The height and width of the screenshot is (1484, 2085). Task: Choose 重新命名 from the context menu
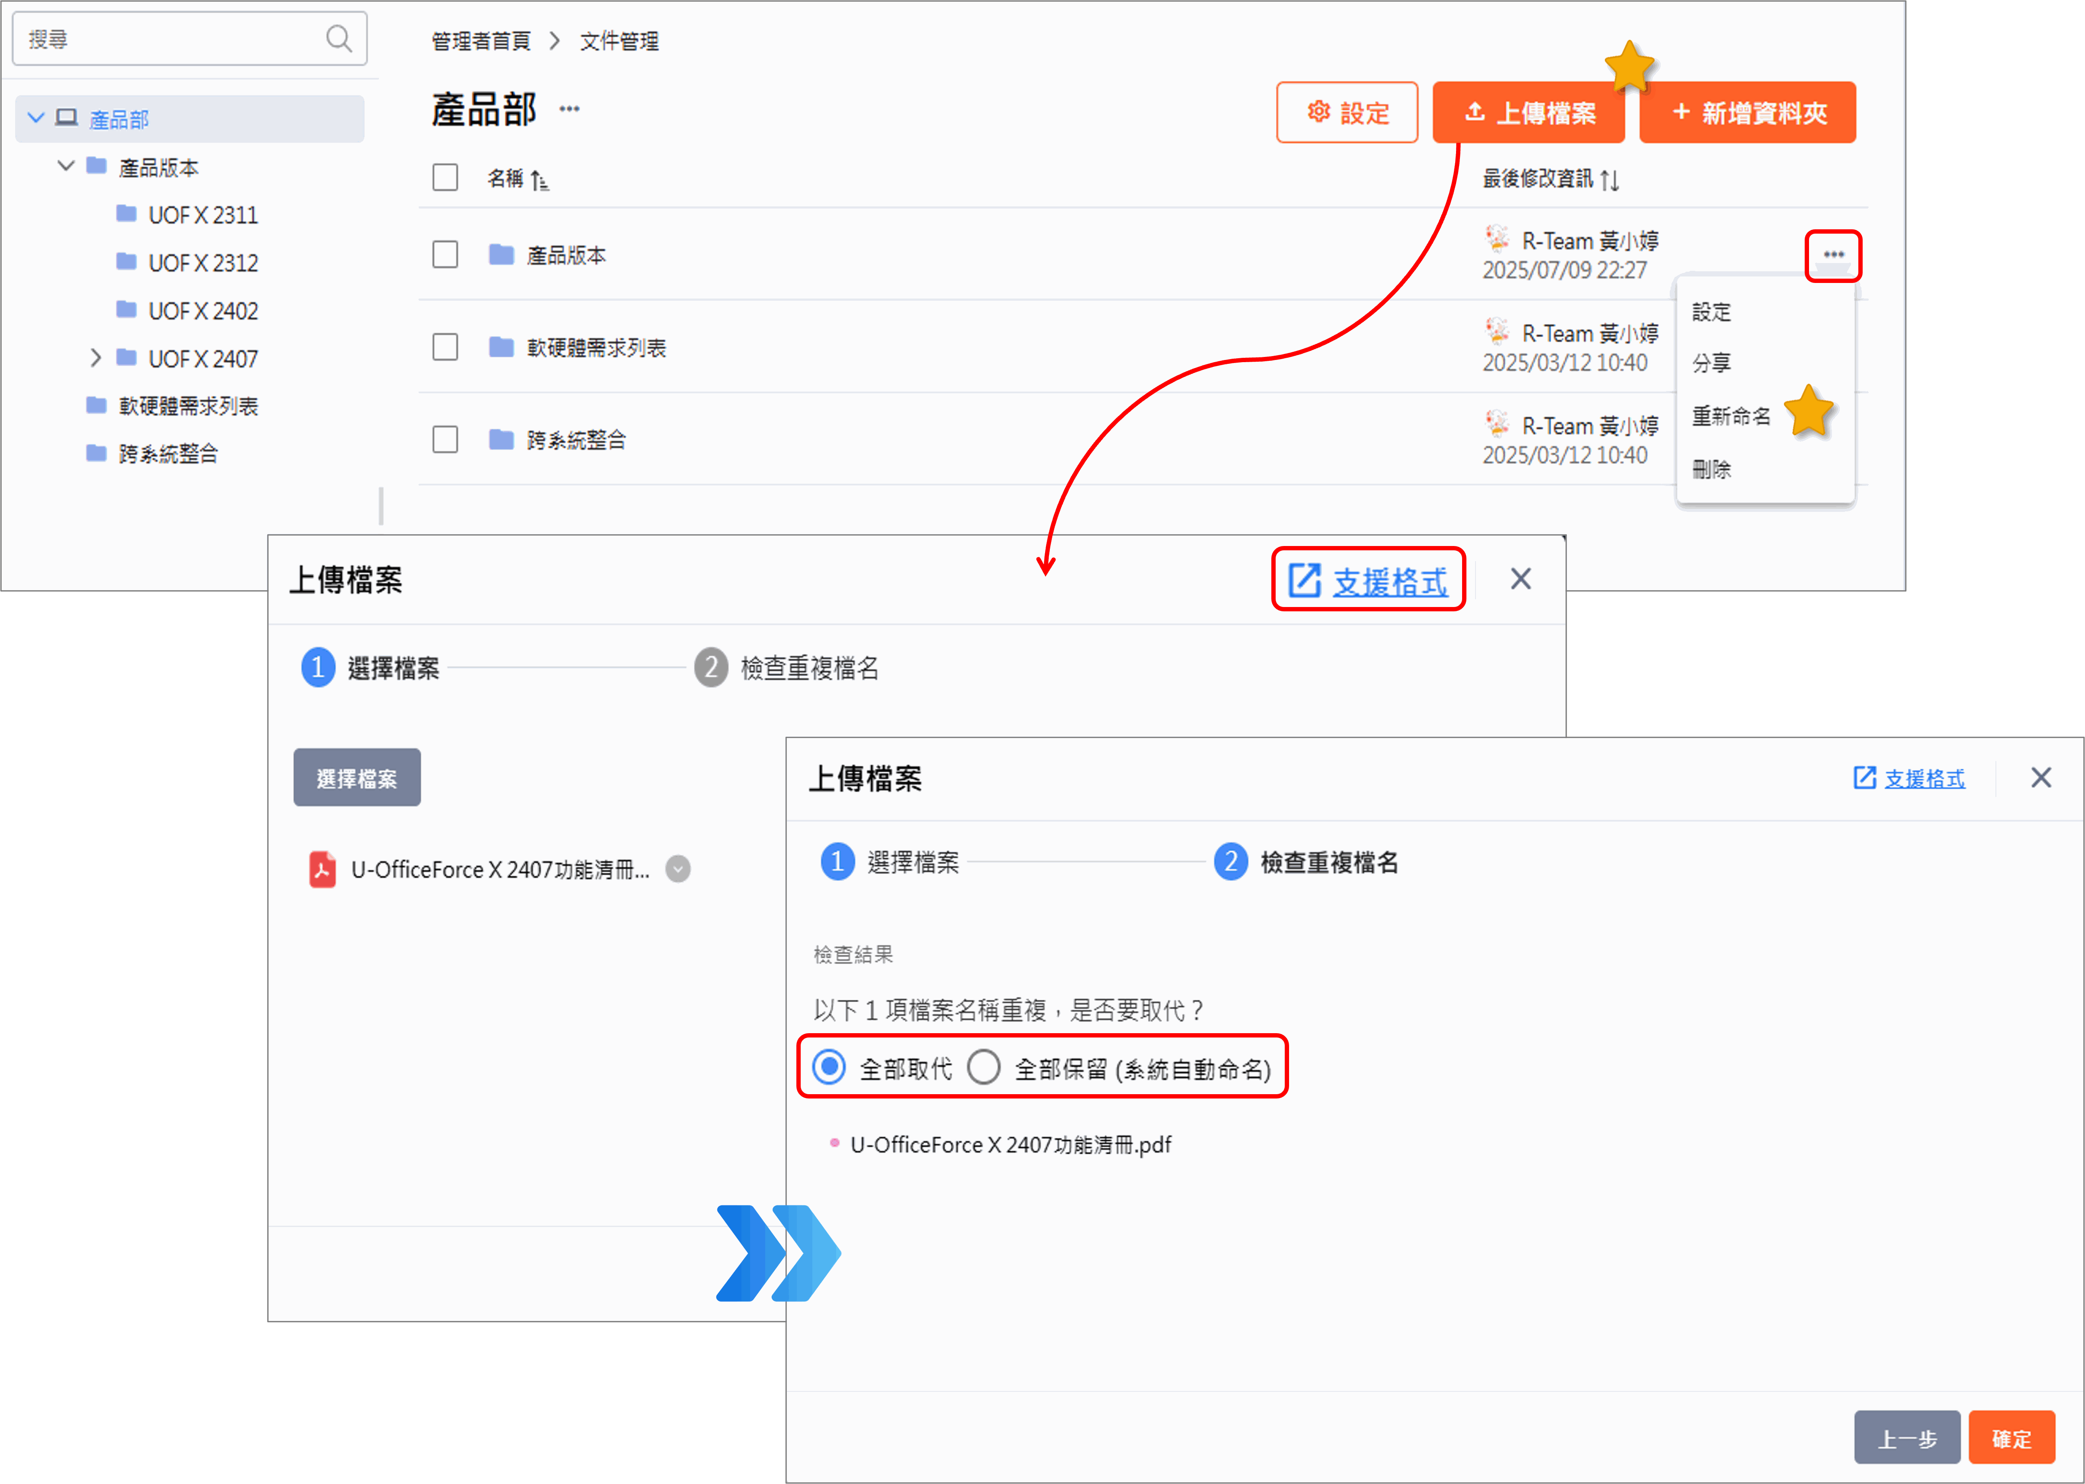click(1730, 417)
